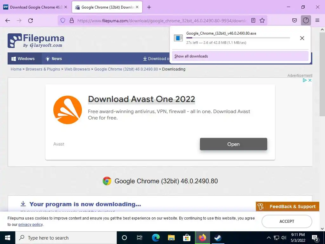This screenshot has height=244, width=325.
Task: Cancel the Google_Chrome exe download
Action: 302,38
